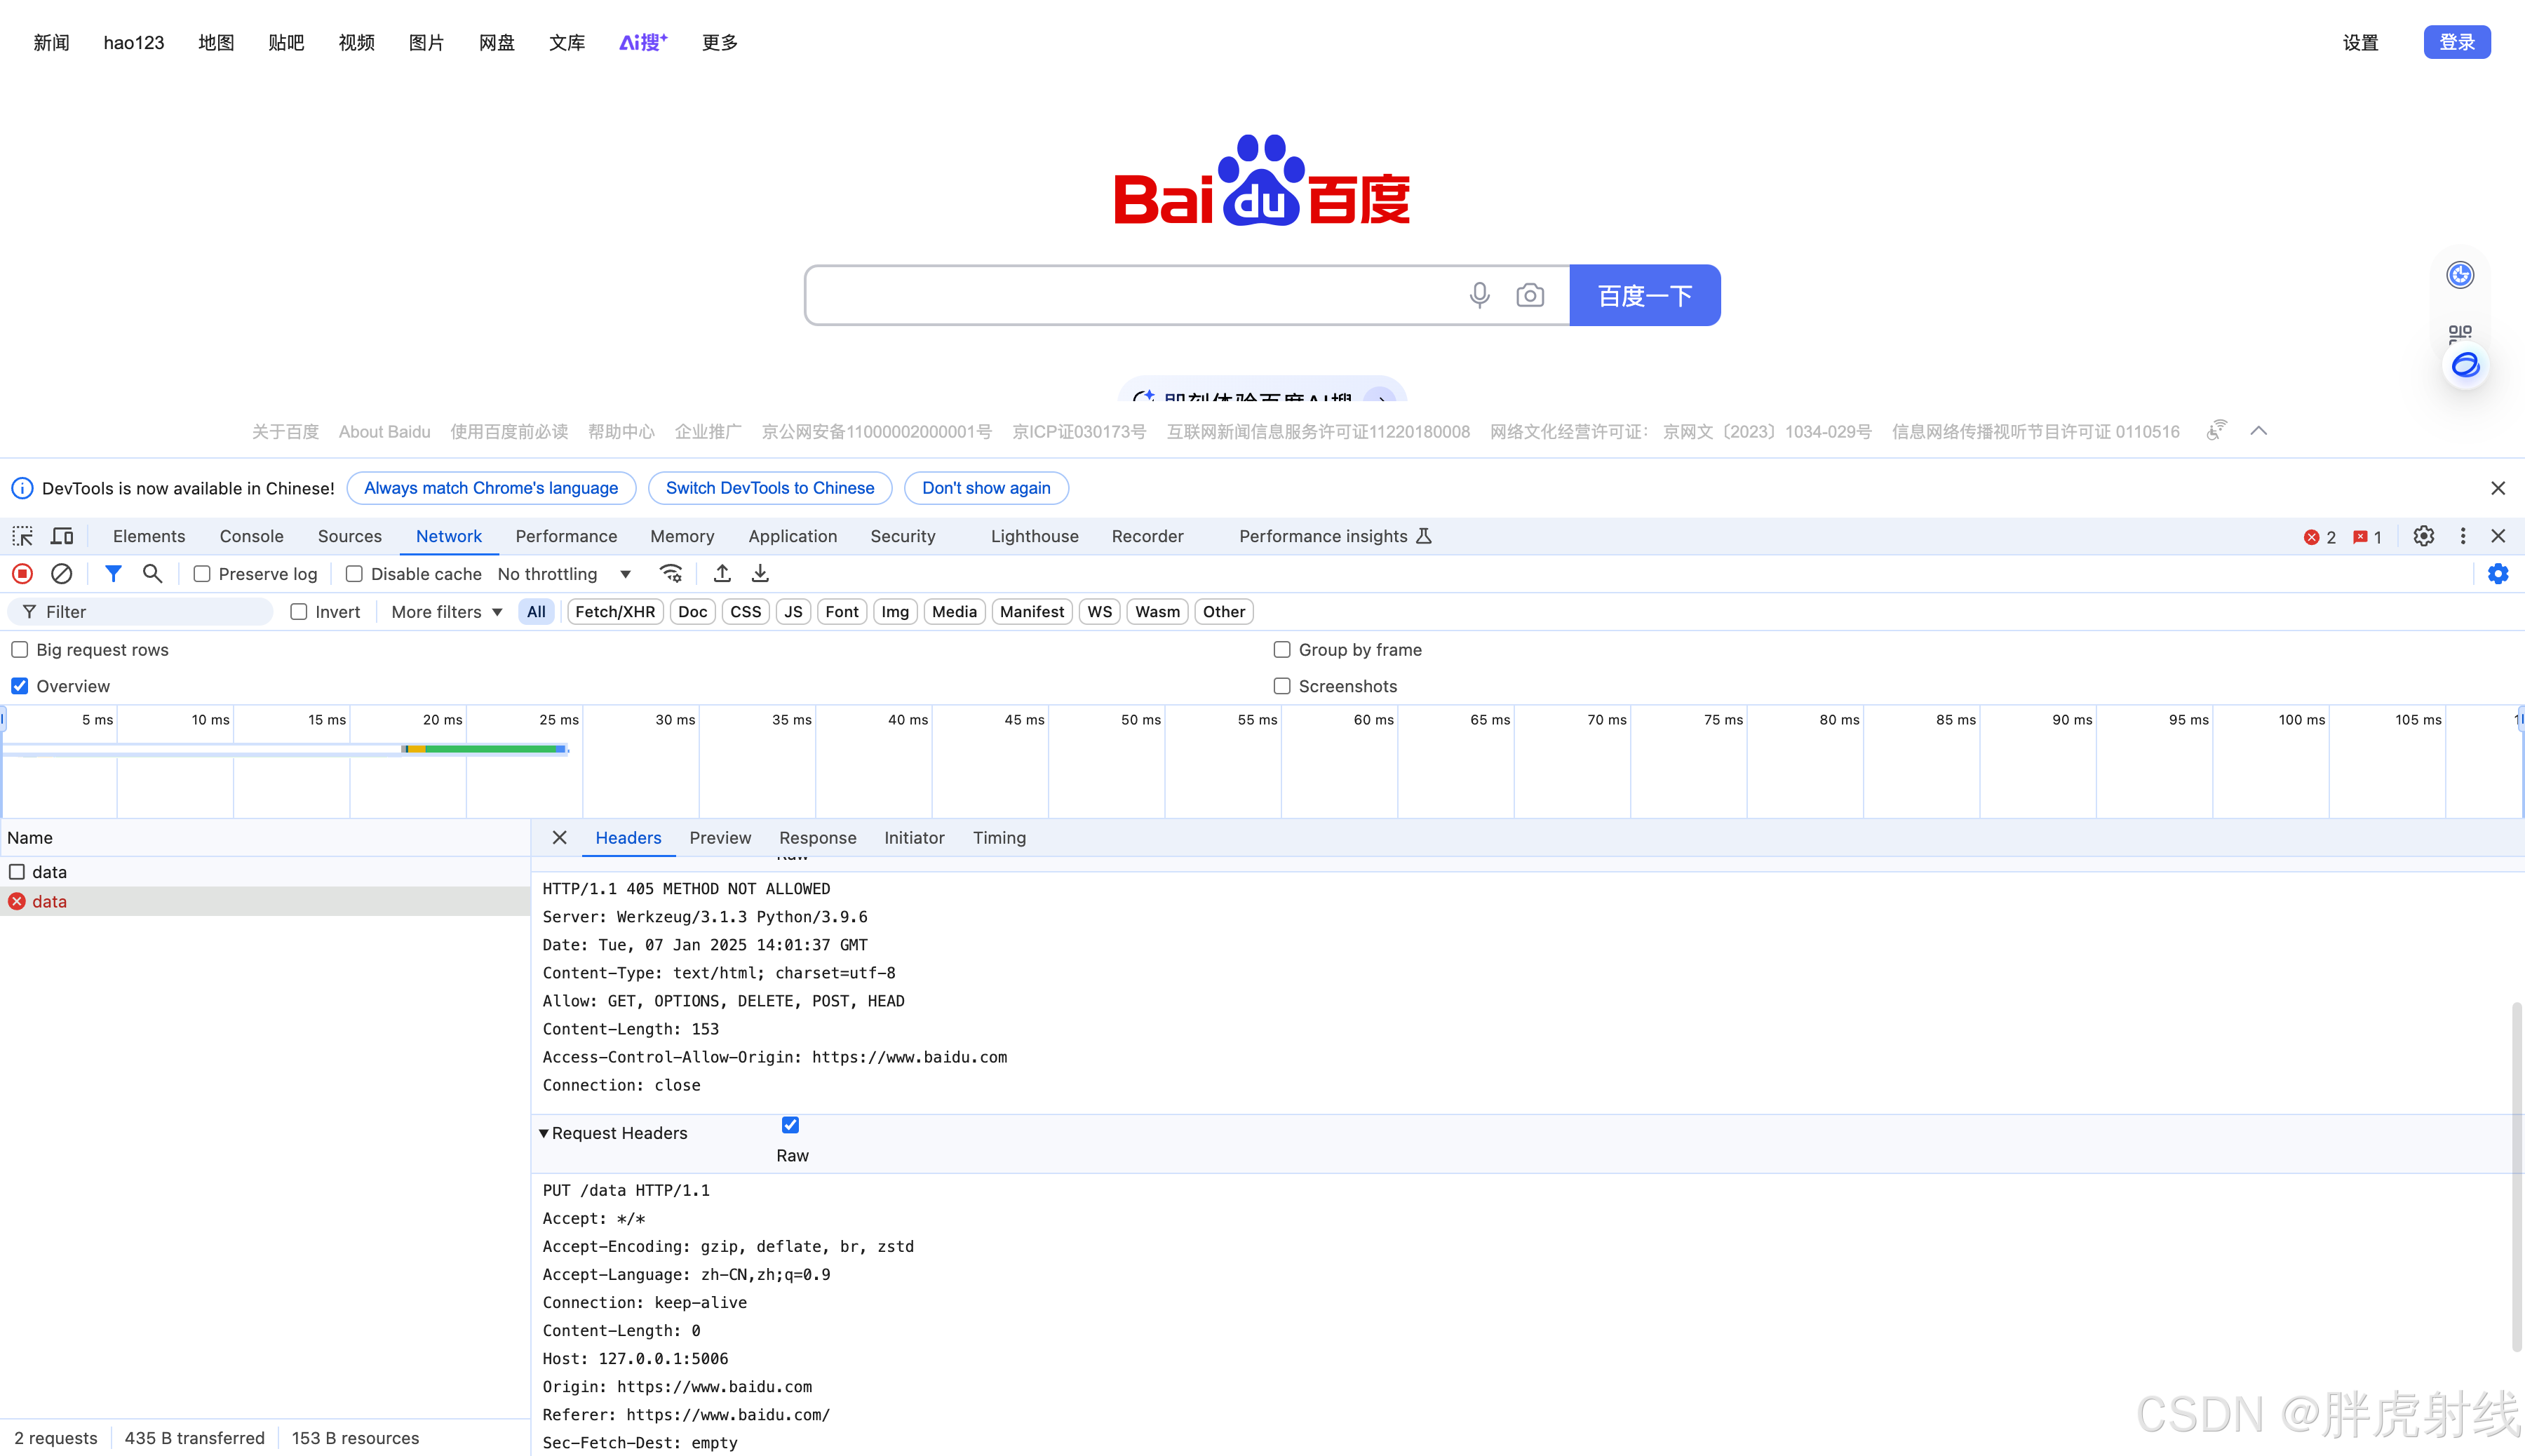Viewport: 2525px width, 1456px height.
Task: Close the request details panel
Action: [560, 838]
